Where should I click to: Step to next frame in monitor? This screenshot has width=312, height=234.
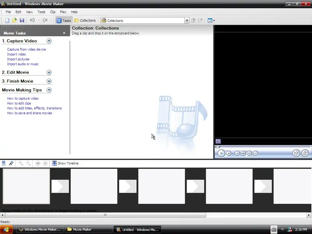[x=249, y=154]
